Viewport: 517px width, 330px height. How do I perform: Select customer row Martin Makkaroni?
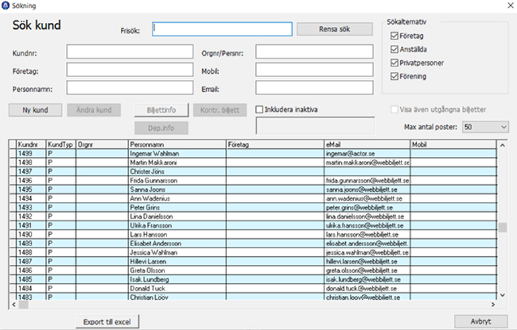point(252,162)
